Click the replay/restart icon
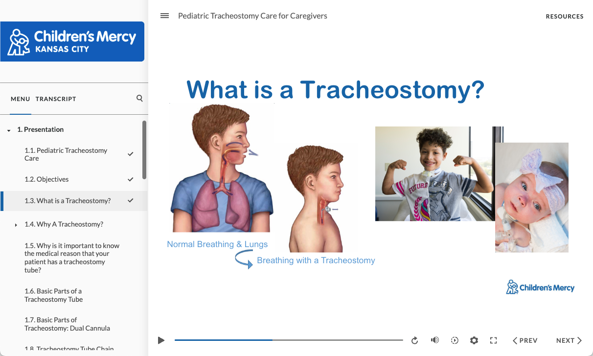593x356 pixels. [x=414, y=340]
